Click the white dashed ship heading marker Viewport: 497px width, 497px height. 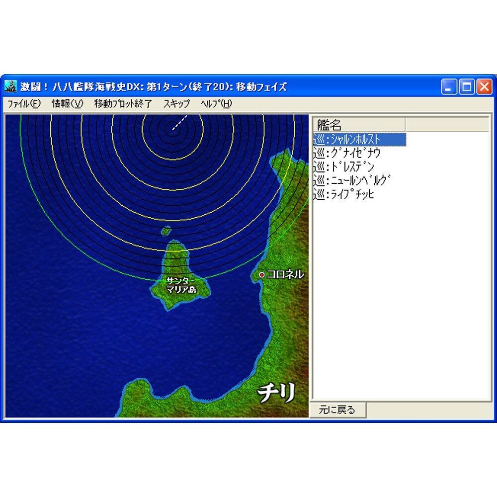coord(180,123)
